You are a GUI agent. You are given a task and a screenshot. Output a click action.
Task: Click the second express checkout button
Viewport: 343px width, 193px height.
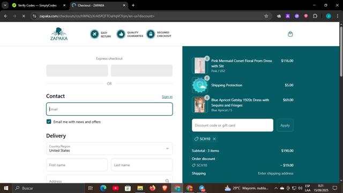tap(141, 70)
